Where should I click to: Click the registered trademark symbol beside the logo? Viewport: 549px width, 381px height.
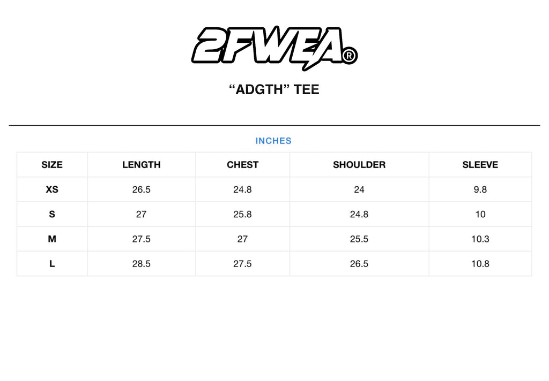[x=349, y=56]
